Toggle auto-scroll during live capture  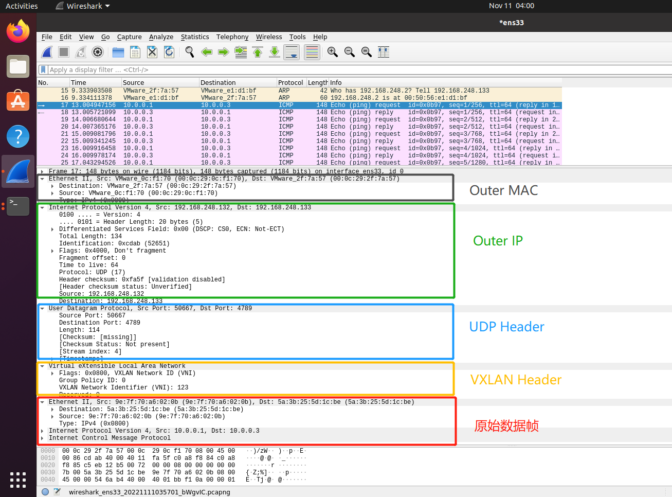tap(292, 52)
